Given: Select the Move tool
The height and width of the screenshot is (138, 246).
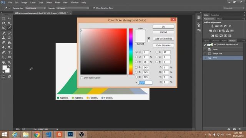Looking at the screenshot, I should tap(9, 18).
